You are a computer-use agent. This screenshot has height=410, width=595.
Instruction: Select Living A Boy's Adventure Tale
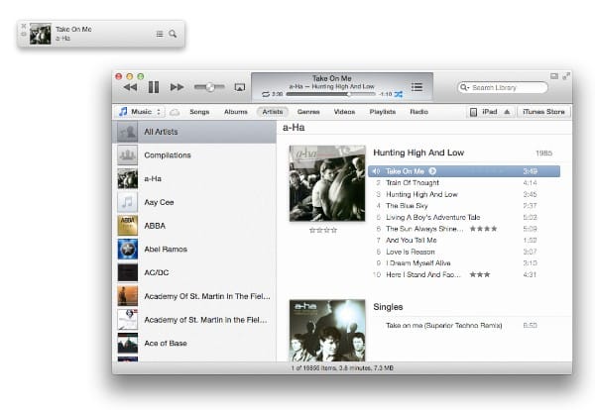pos(464,217)
